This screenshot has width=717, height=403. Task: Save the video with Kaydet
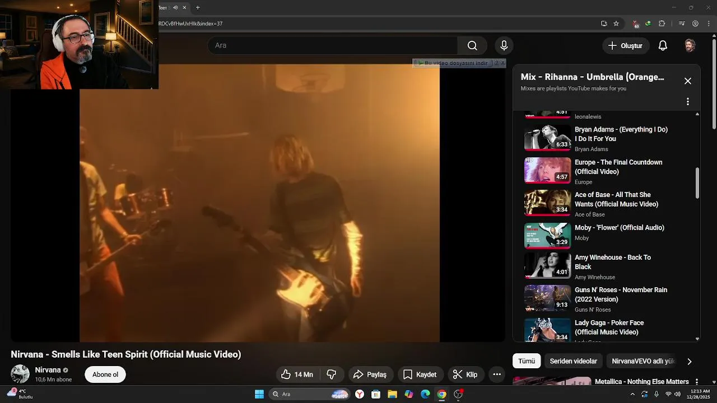[x=420, y=374]
